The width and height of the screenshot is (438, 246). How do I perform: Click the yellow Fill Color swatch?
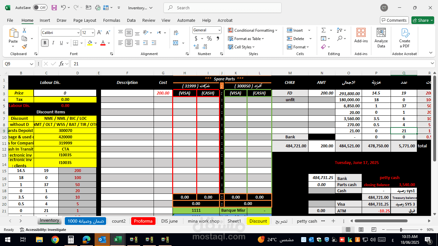coord(90,43)
